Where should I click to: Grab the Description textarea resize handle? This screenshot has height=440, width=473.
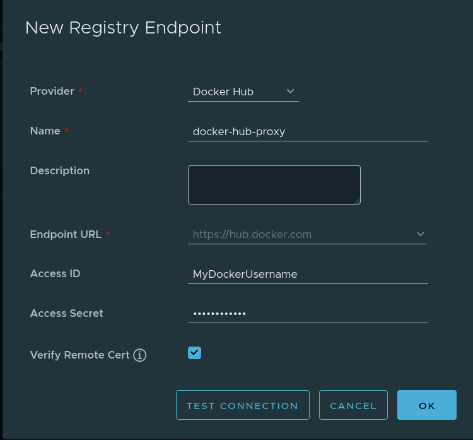pyautogui.click(x=357, y=201)
